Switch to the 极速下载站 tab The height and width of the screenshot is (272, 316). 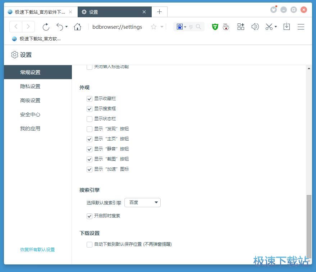point(40,12)
